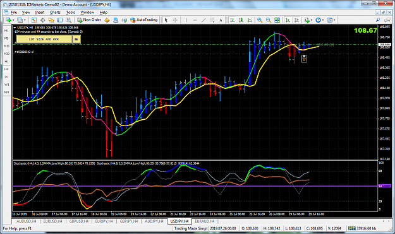This screenshot has height=234, width=395.
Task: Click the globe signal icon before AutoTrading
Action: click(125, 20)
